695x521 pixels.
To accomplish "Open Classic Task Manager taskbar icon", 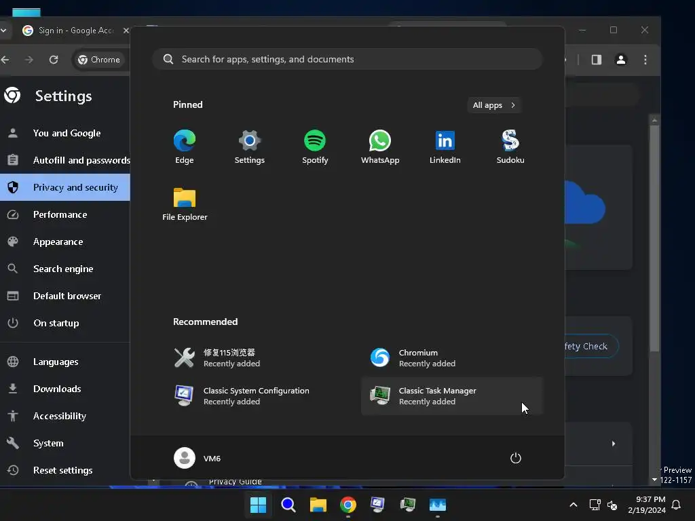I will (x=408, y=505).
